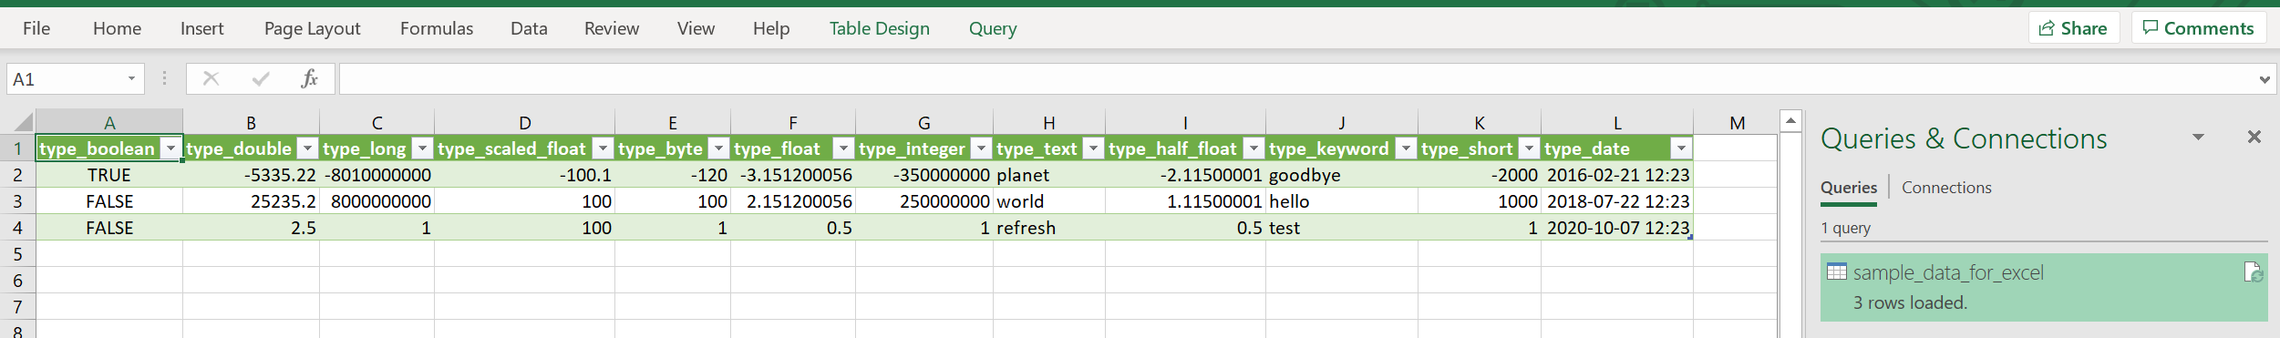
Task: Click the Insert Function fx icon
Action: (x=309, y=78)
